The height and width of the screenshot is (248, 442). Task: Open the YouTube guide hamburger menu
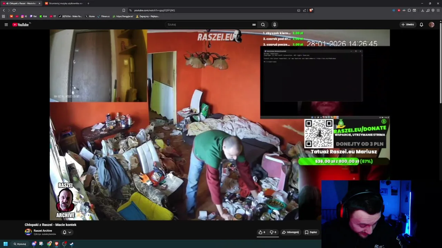6,24
